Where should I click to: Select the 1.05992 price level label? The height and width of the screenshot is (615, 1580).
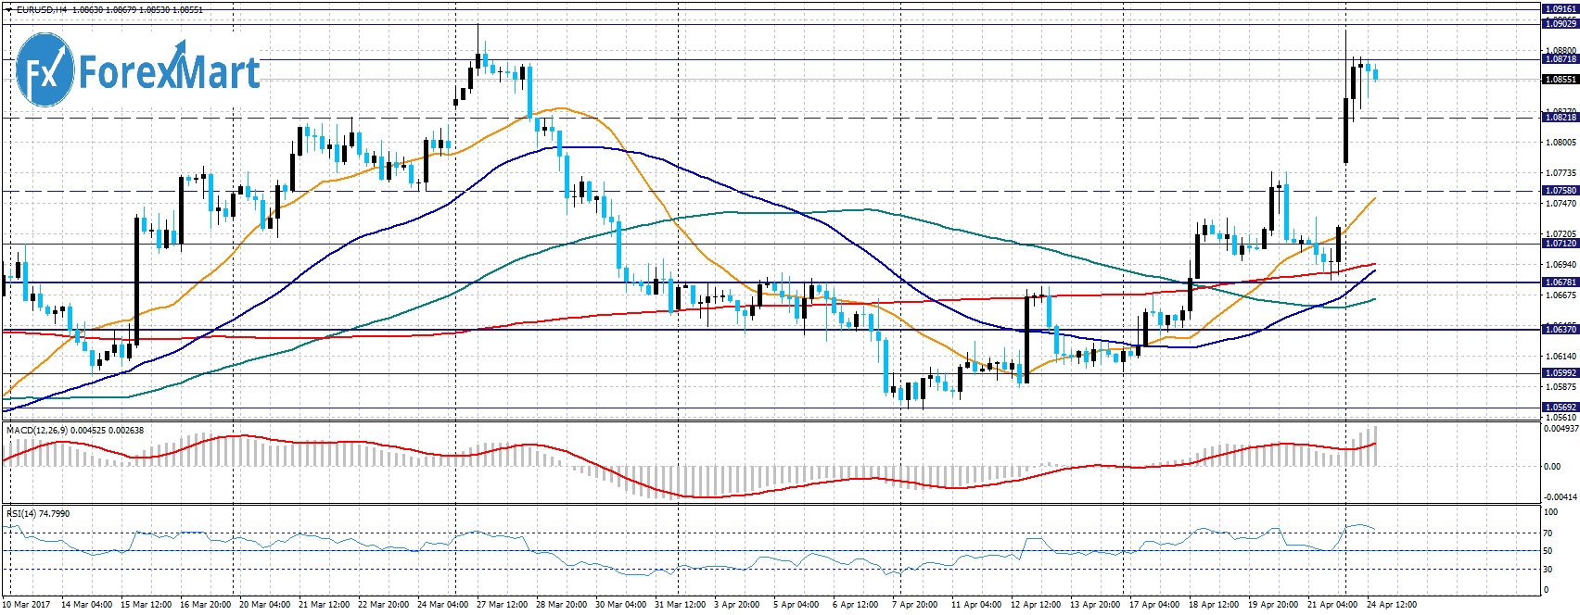click(1560, 373)
